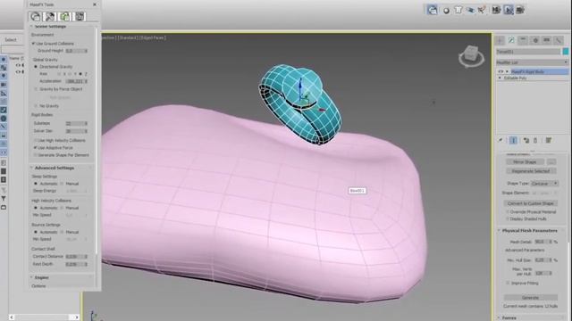Select the Directional Gravity radio button

[x=36, y=67]
